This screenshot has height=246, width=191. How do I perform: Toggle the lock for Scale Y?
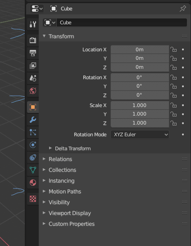click(x=173, y=114)
